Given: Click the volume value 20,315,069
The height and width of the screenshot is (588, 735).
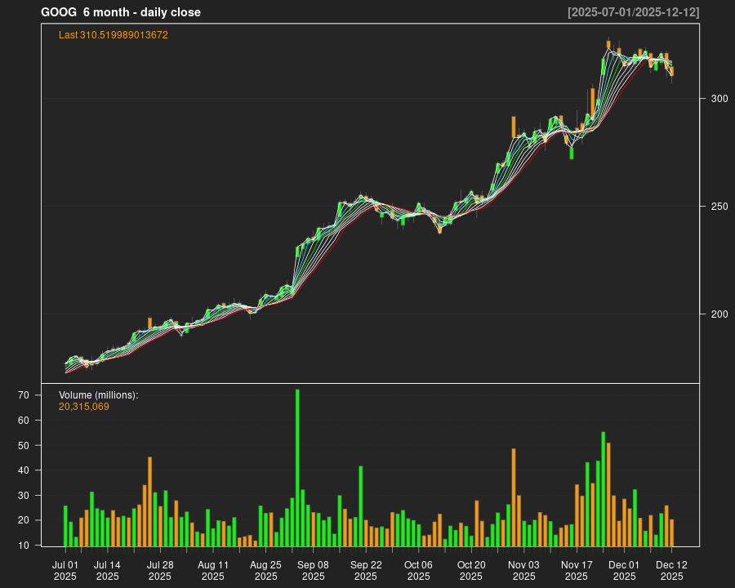Looking at the screenshot, I should pyautogui.click(x=82, y=405).
